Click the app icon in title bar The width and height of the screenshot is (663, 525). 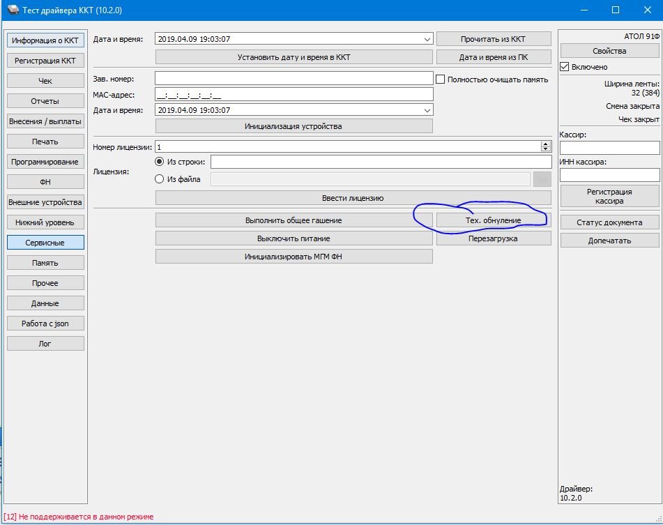[13, 10]
